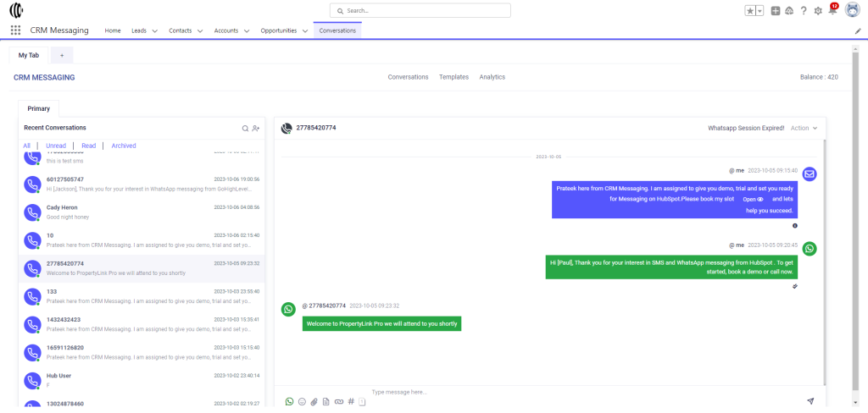Screen dimensions: 868x413
Task: Filter conversations by Read
Action: (x=88, y=146)
